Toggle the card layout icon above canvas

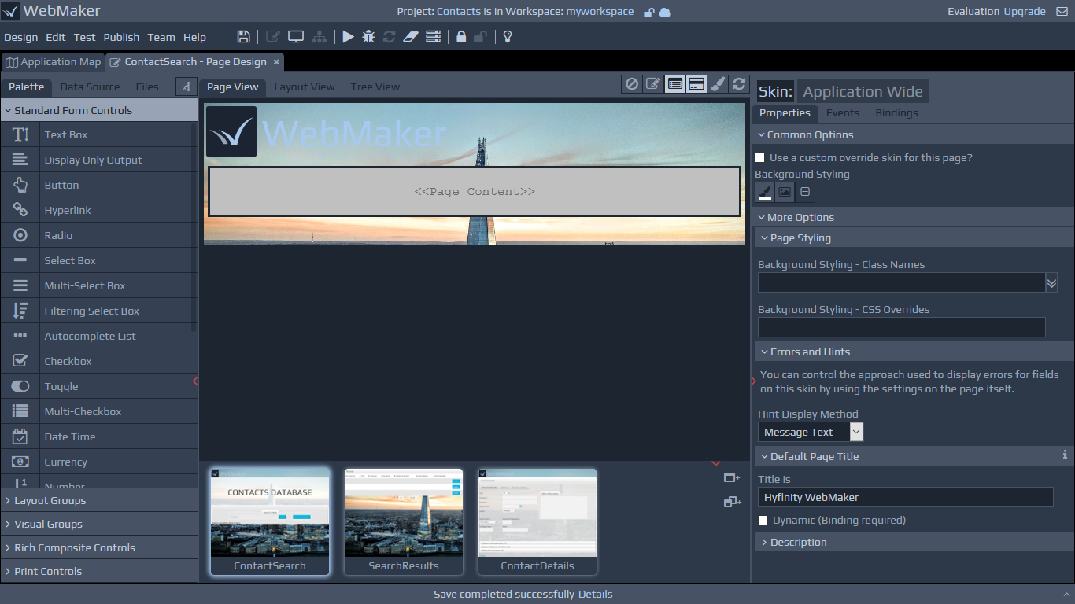[x=696, y=84]
